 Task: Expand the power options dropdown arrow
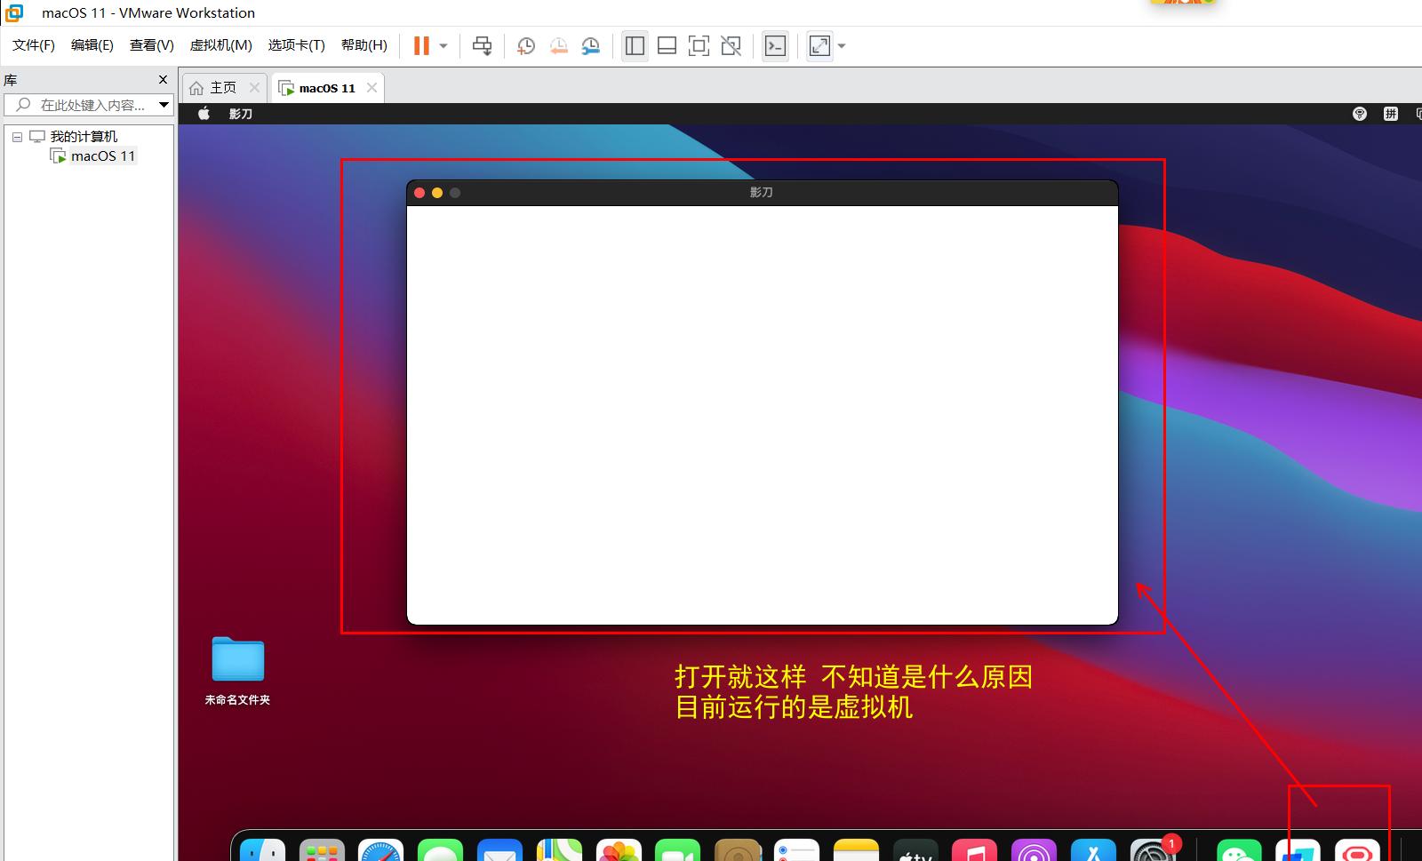[x=443, y=46]
